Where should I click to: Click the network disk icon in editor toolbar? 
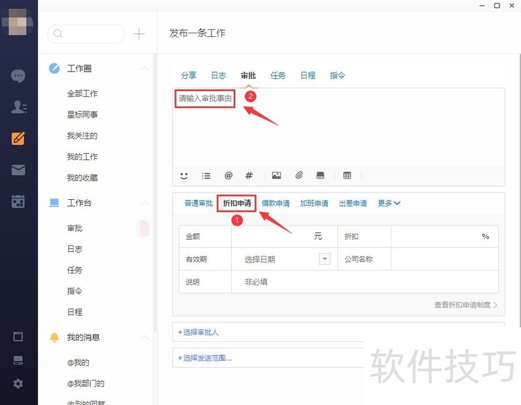pyautogui.click(x=320, y=175)
